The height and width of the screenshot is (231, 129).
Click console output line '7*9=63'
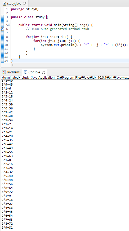click(7, 156)
